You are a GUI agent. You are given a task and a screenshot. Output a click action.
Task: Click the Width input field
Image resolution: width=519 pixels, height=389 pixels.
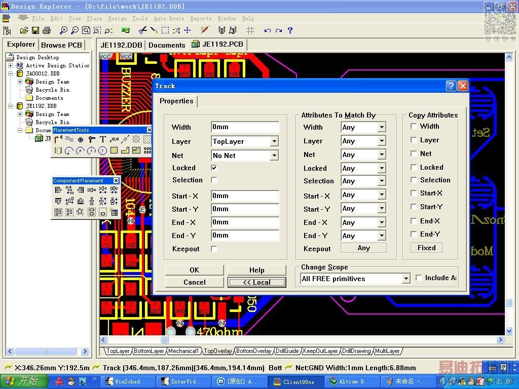pos(245,127)
